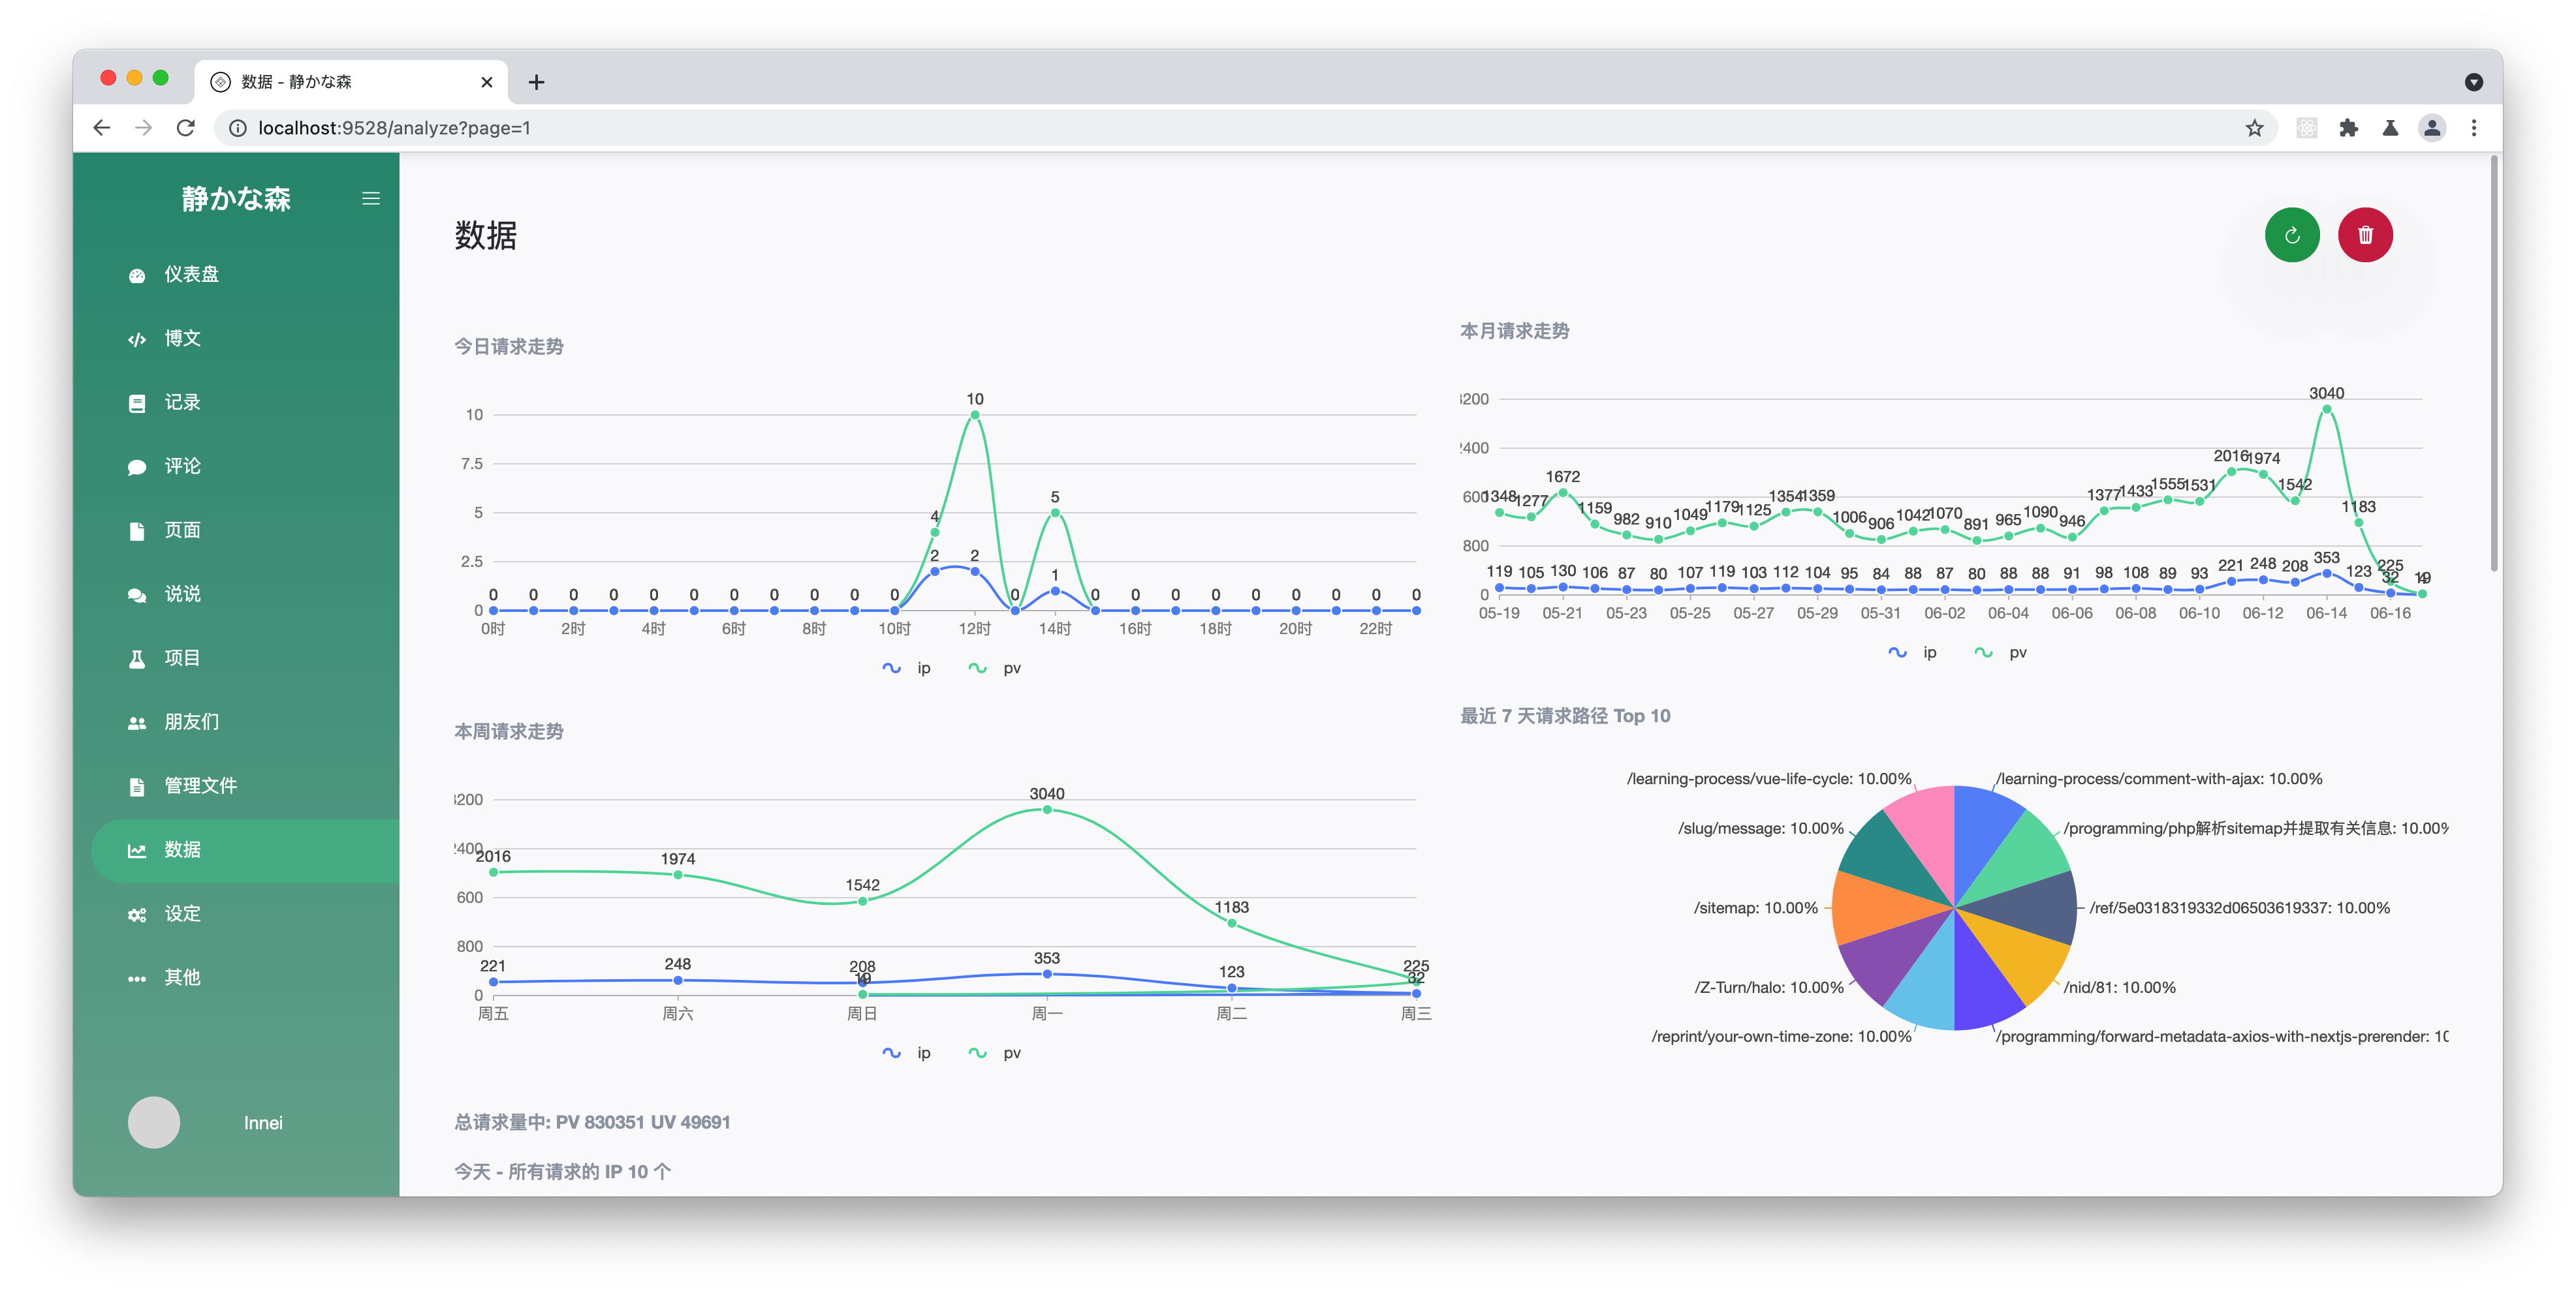Toggle pv series in 本周请求走势 legend

click(x=994, y=1052)
